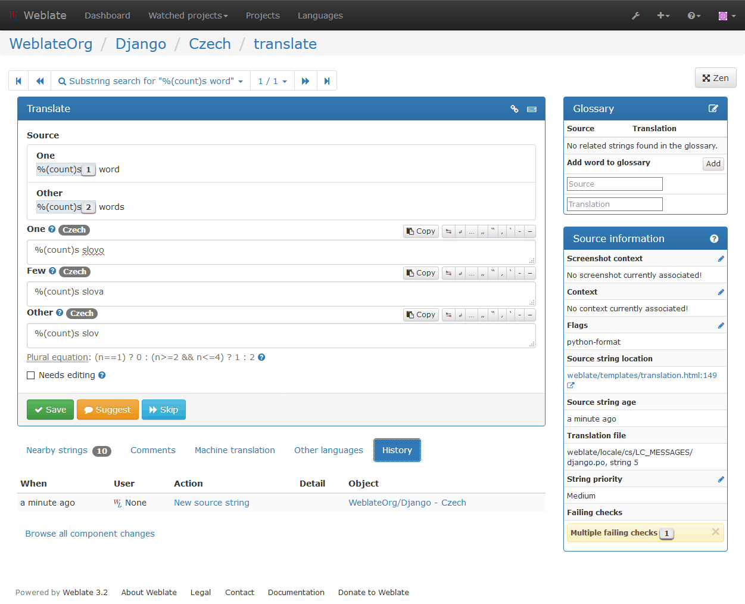Viewport: 745px width, 604px height.
Task: Open the user avatar menu
Action: pyautogui.click(x=727, y=16)
